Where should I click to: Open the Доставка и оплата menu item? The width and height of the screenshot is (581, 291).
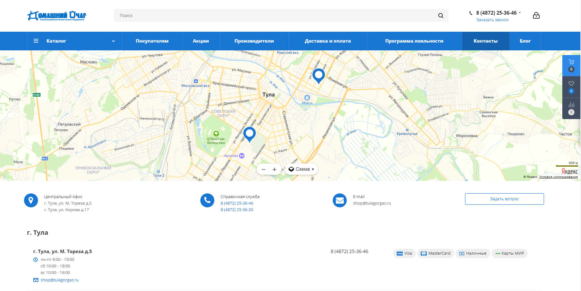click(327, 41)
